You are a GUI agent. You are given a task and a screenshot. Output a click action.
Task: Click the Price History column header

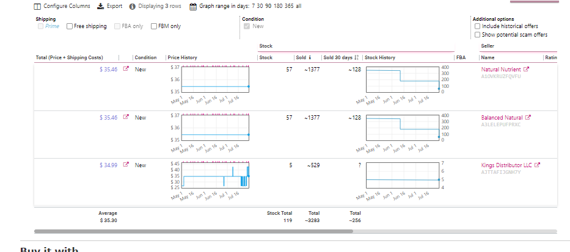point(183,57)
